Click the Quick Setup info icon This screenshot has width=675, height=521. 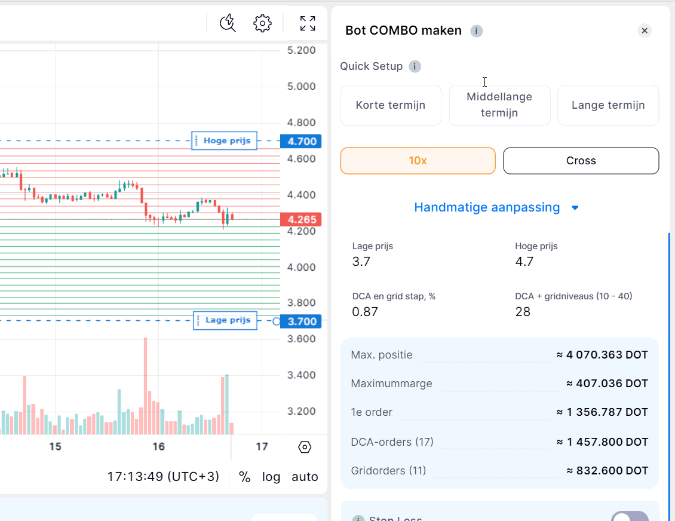(415, 66)
